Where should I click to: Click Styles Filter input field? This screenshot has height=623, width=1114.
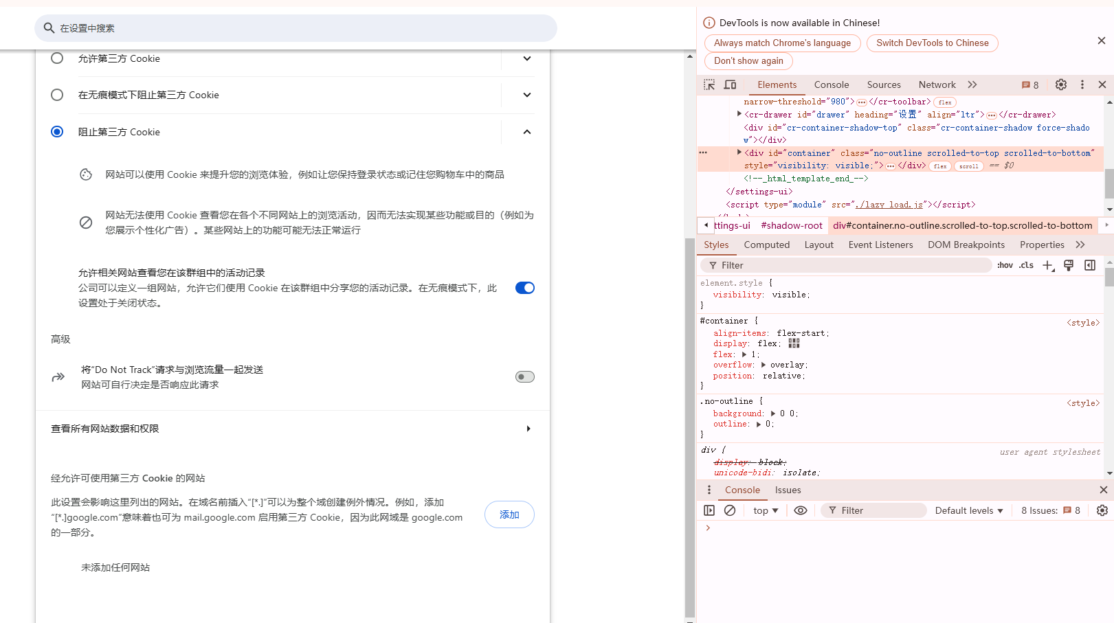[x=847, y=265]
